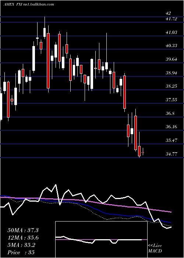The width and height of the screenshot is (184, 258).
Task: Click inside the MACD inset chart box
Action: [101, 240]
